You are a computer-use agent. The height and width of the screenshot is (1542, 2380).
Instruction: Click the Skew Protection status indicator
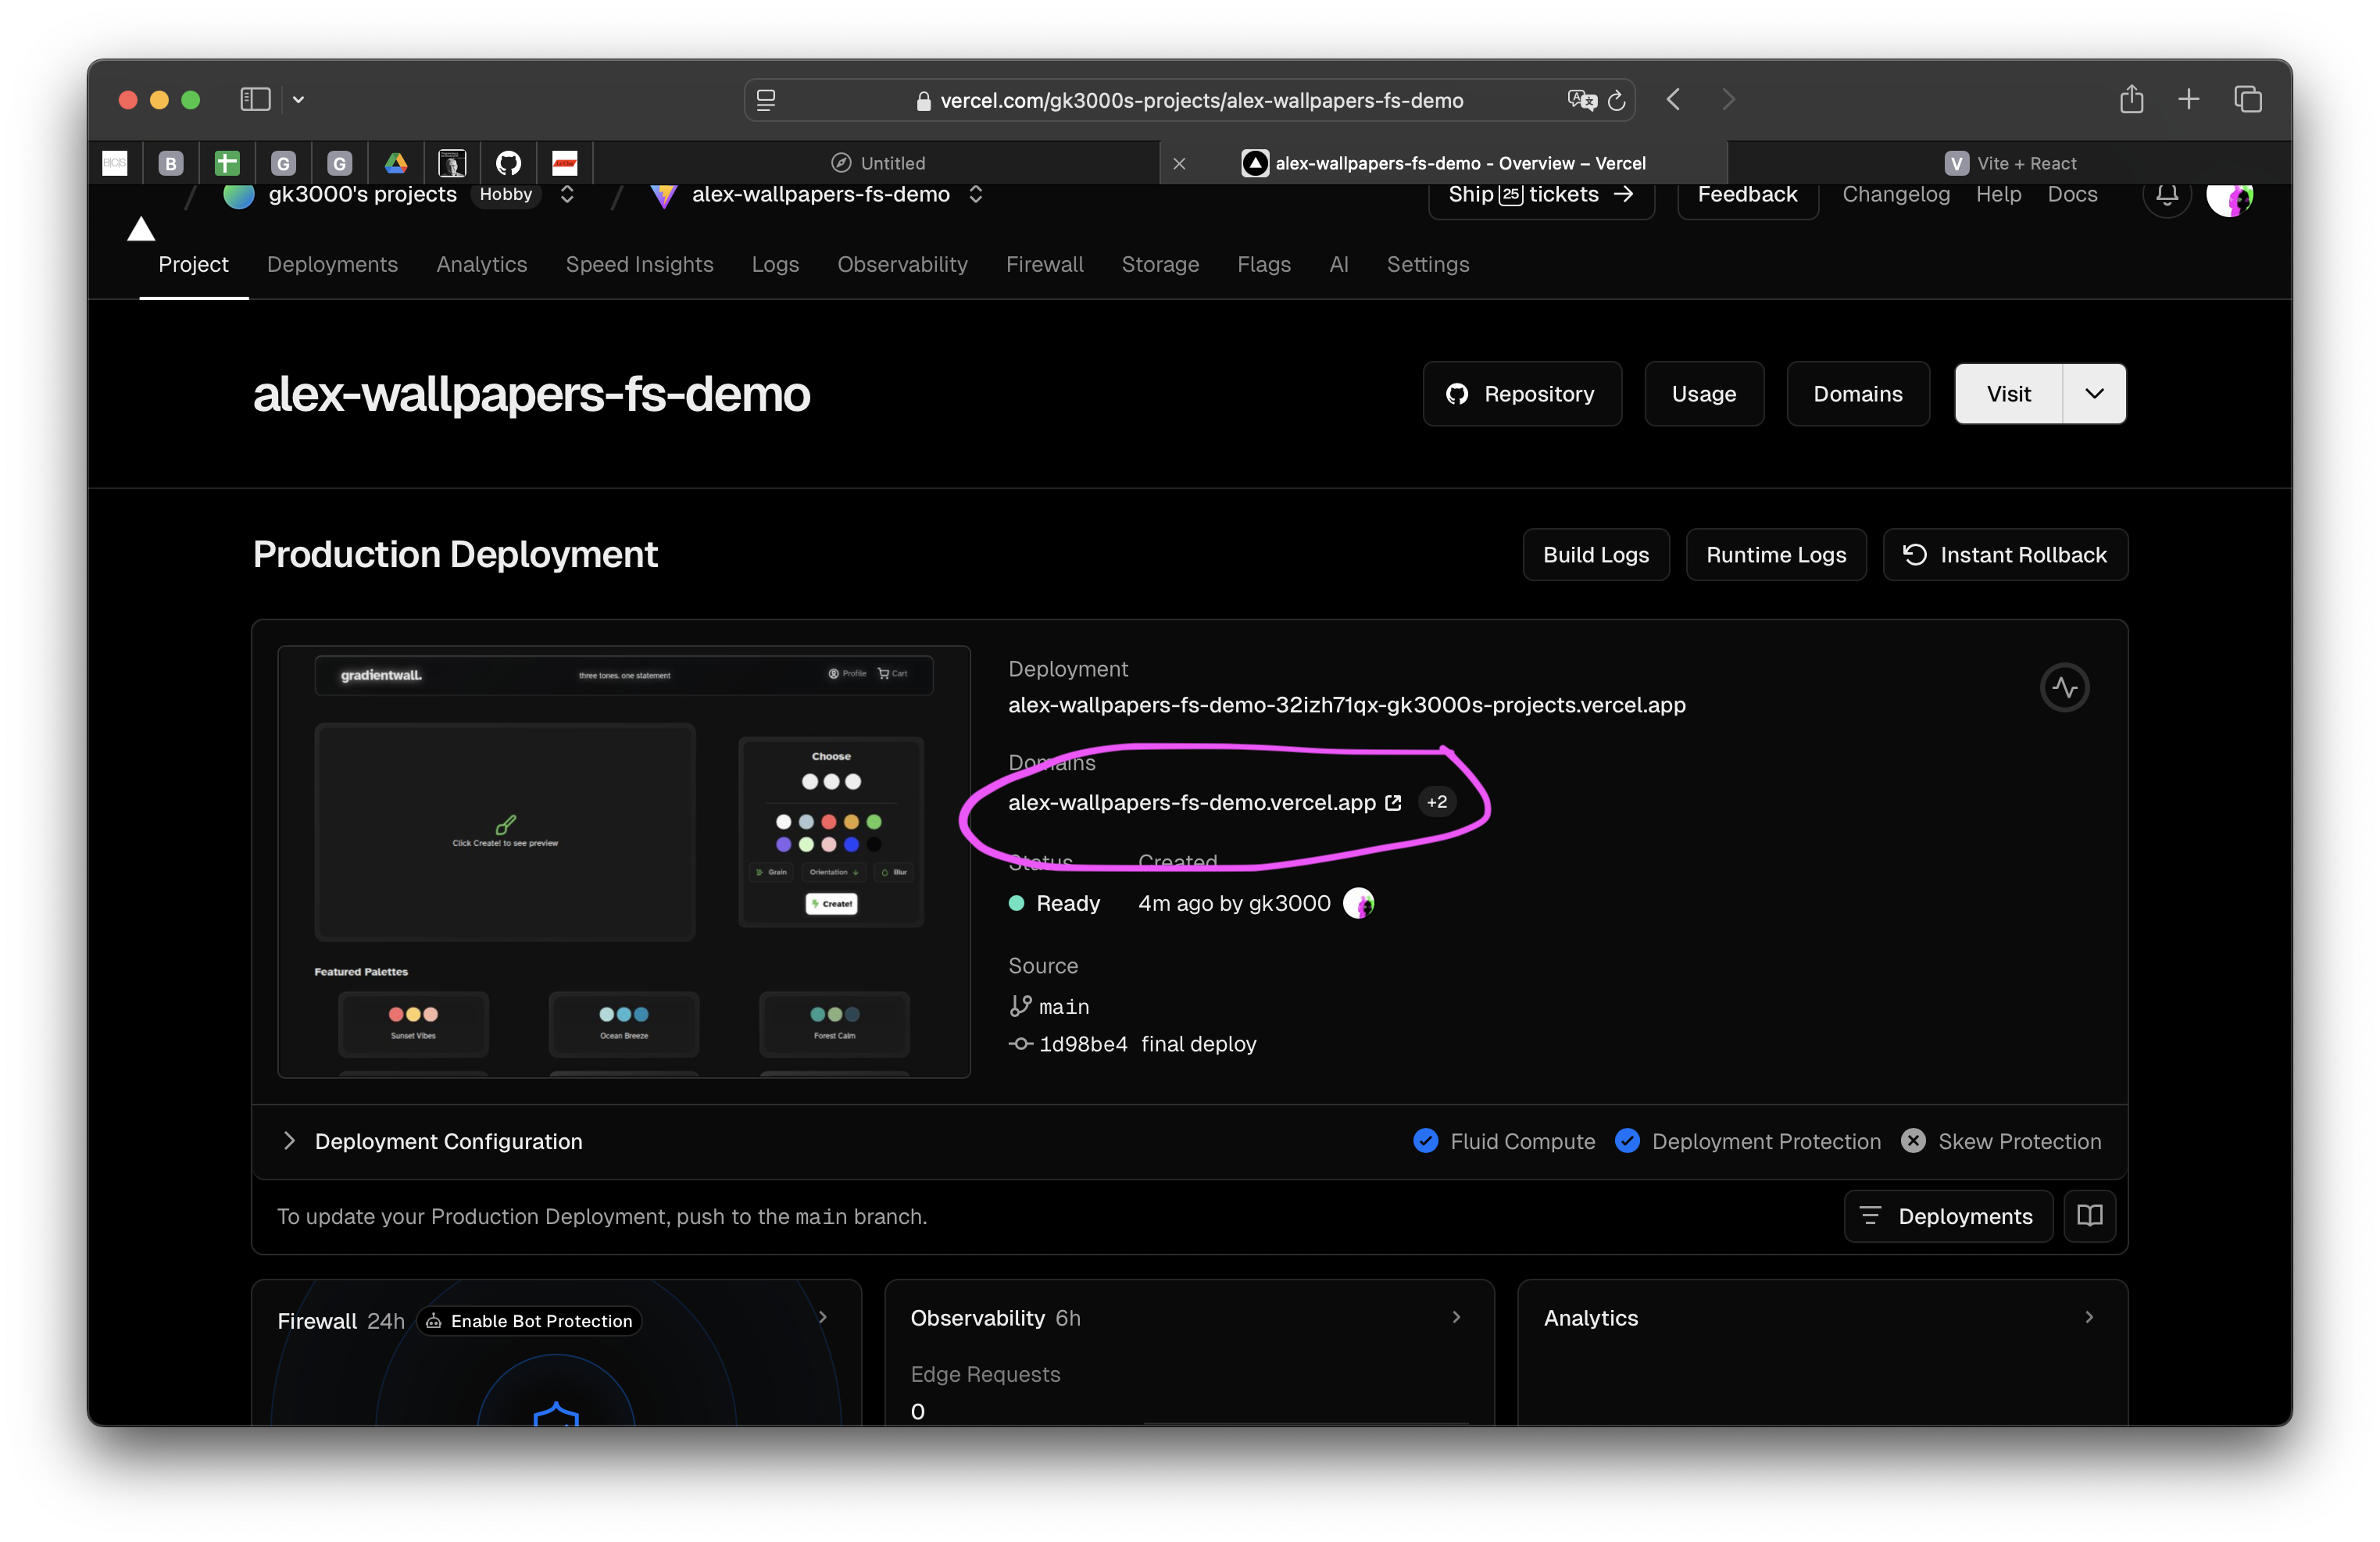(2001, 1141)
